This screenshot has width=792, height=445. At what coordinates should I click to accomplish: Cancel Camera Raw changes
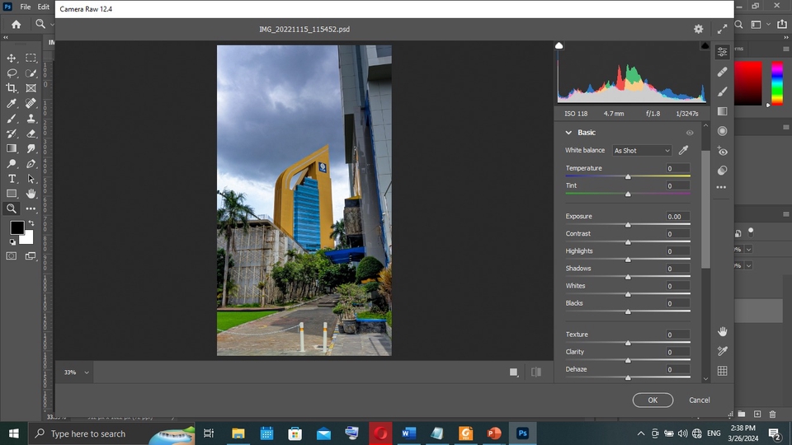tap(699, 400)
